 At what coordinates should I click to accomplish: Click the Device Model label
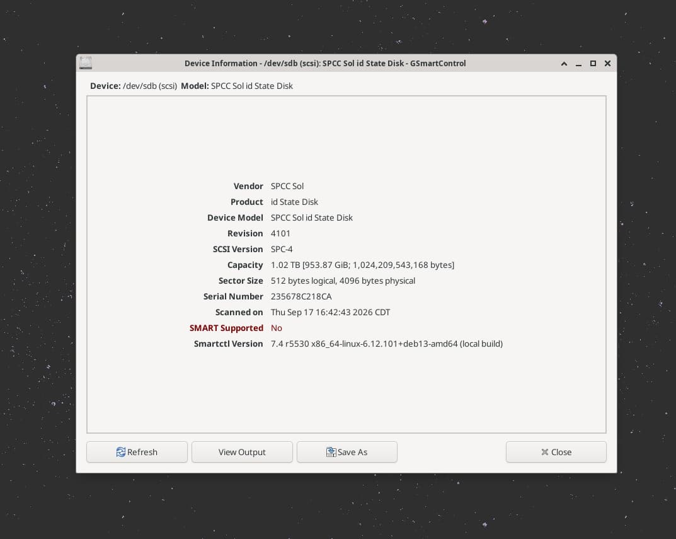236,217
